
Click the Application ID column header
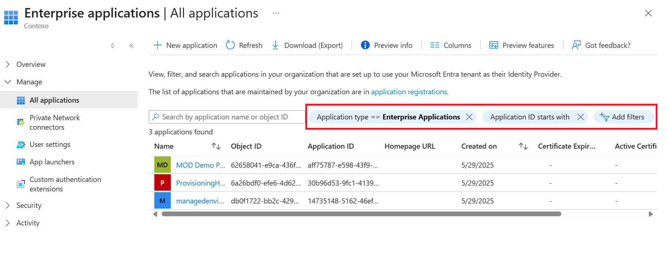pos(331,146)
